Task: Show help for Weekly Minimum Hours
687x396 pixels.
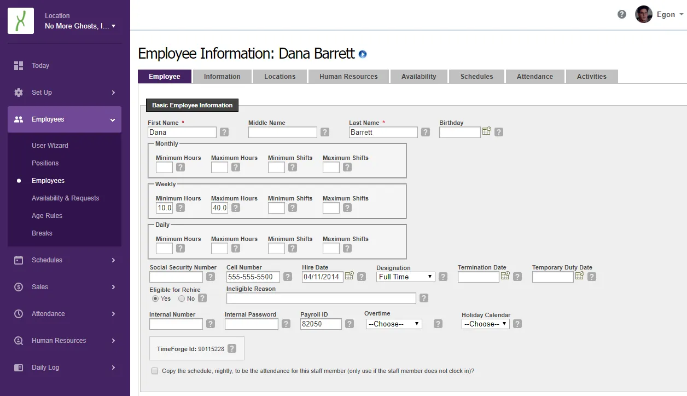Action: [x=181, y=208]
